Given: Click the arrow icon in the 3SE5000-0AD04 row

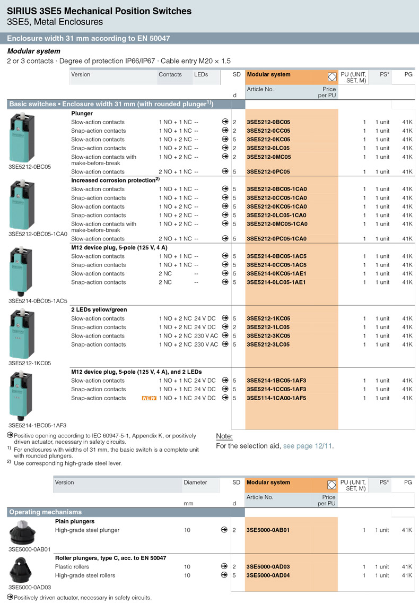Looking at the screenshot, I should (x=225, y=575).
